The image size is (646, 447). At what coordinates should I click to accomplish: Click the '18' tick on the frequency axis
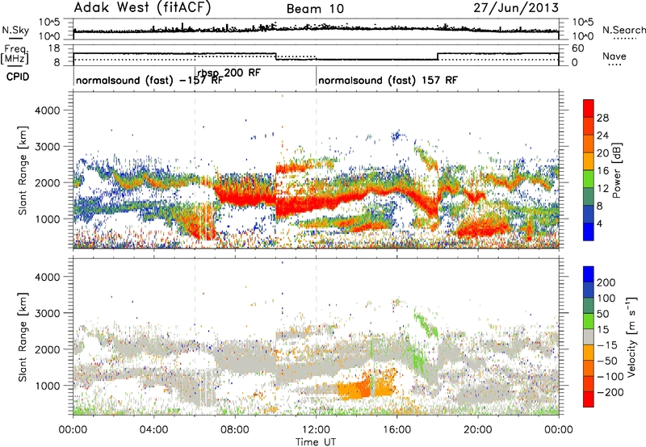coord(53,48)
